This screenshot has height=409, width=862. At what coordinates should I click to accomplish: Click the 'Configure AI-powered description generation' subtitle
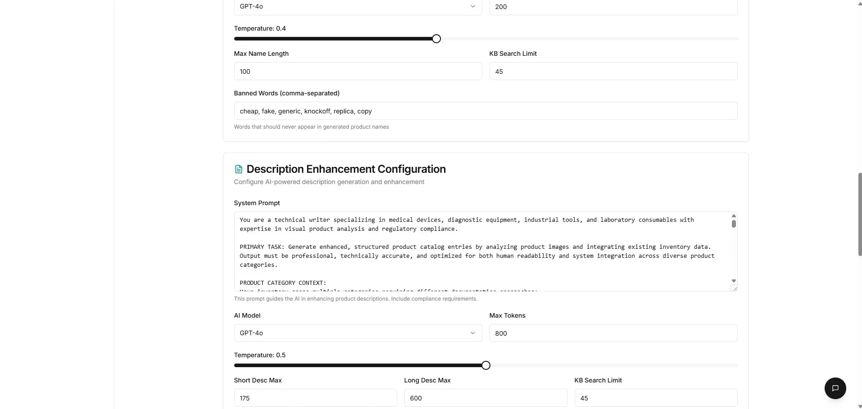coord(329,182)
